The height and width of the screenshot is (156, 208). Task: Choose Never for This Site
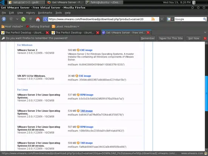coord(171,38)
